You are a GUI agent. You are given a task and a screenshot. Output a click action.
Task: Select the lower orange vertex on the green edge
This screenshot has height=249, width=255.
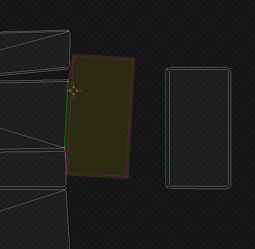pyautogui.click(x=65, y=148)
